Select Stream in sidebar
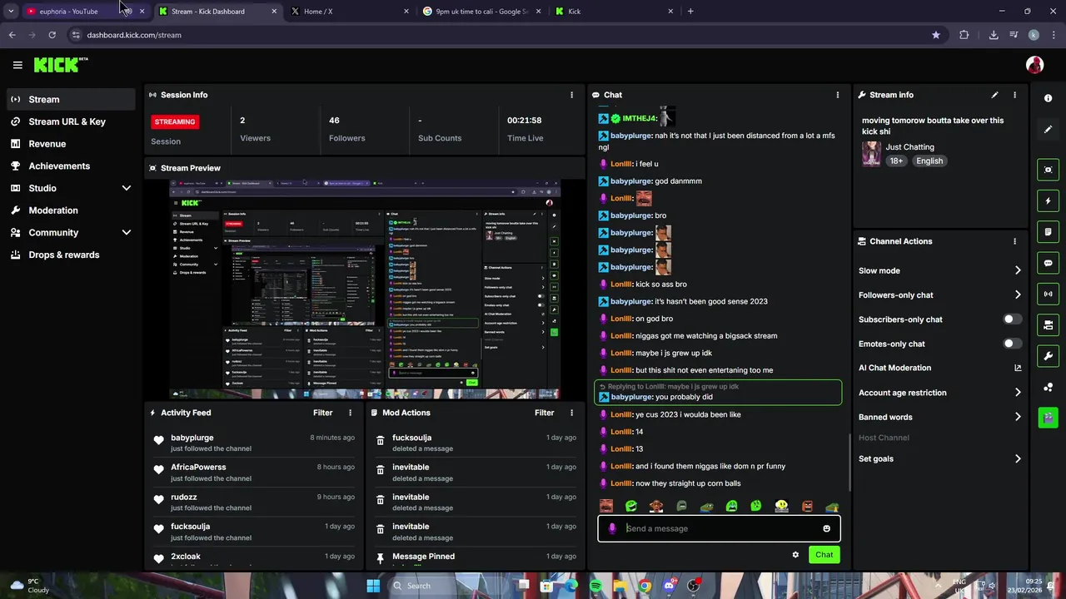Image resolution: width=1066 pixels, height=599 pixels. click(x=71, y=99)
